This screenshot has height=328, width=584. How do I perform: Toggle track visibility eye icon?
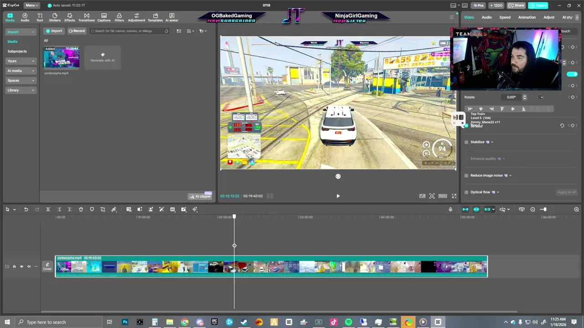tap(21, 266)
